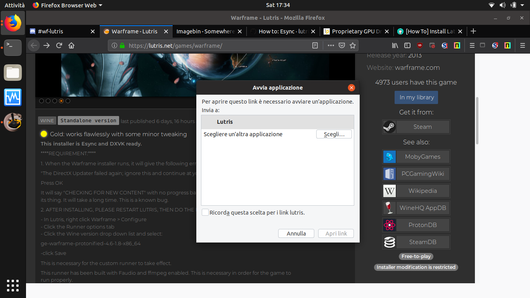Go back to the previous page

(34, 45)
